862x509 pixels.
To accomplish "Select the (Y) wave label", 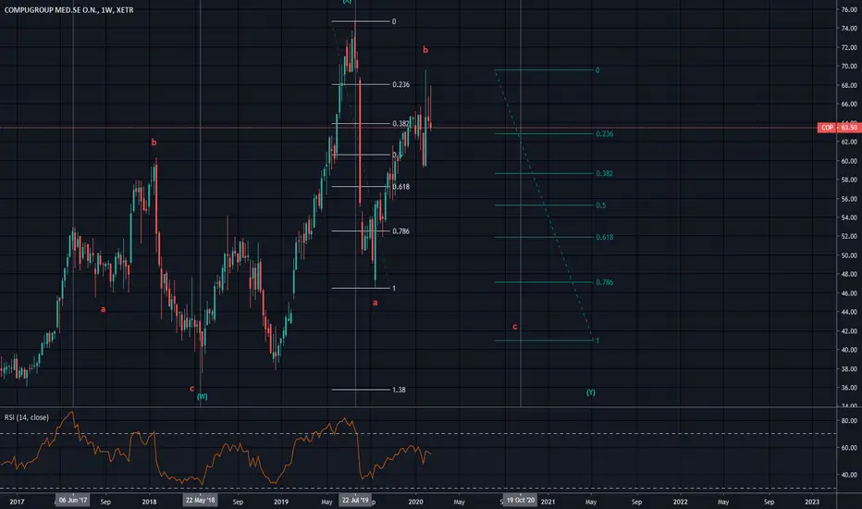I will click(590, 392).
